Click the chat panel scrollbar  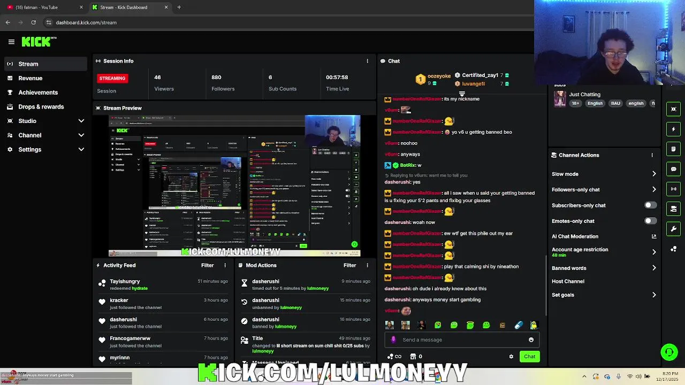coord(546,286)
